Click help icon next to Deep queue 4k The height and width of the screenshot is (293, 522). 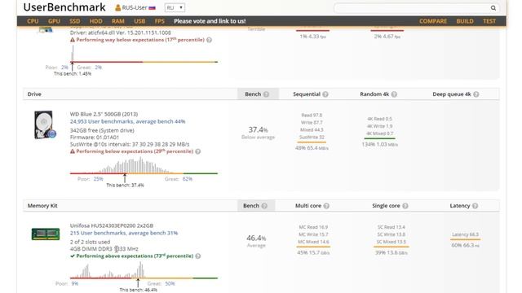click(x=476, y=94)
